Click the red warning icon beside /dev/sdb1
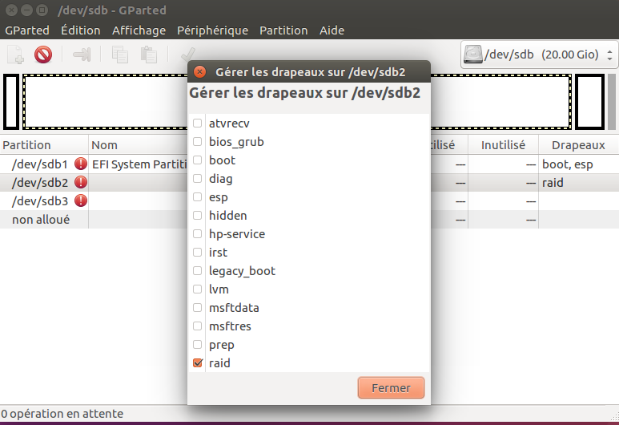Image resolution: width=619 pixels, height=425 pixels. 81,164
